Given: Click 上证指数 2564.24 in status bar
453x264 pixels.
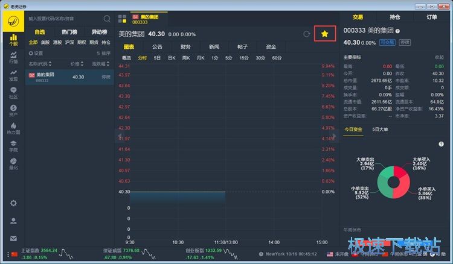Looking at the screenshot, I should point(39,251).
